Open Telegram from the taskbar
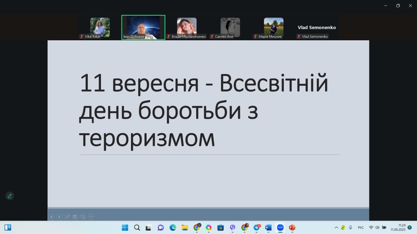This screenshot has width=417, height=234. pos(257,227)
